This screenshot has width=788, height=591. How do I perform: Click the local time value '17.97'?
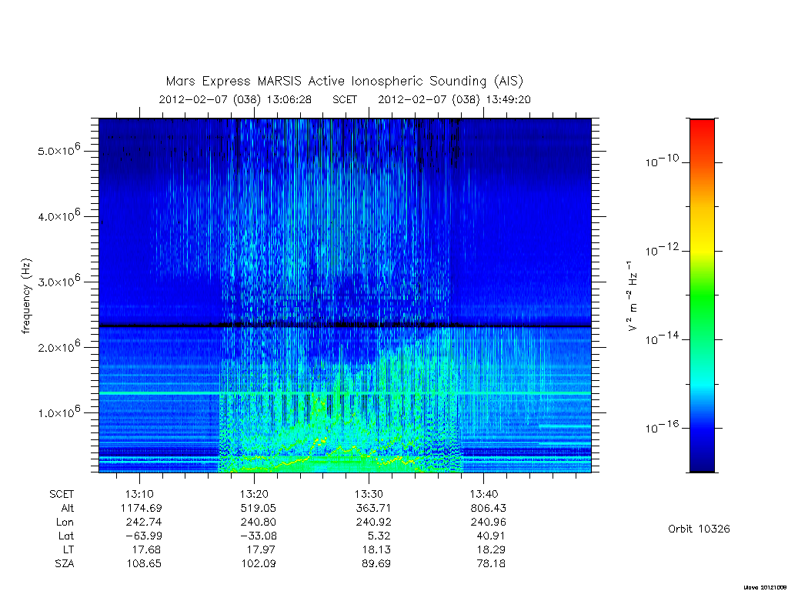[x=261, y=549]
